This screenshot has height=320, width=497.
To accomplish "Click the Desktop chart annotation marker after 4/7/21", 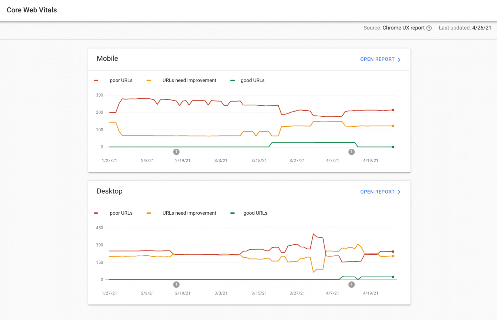I will (x=351, y=284).
